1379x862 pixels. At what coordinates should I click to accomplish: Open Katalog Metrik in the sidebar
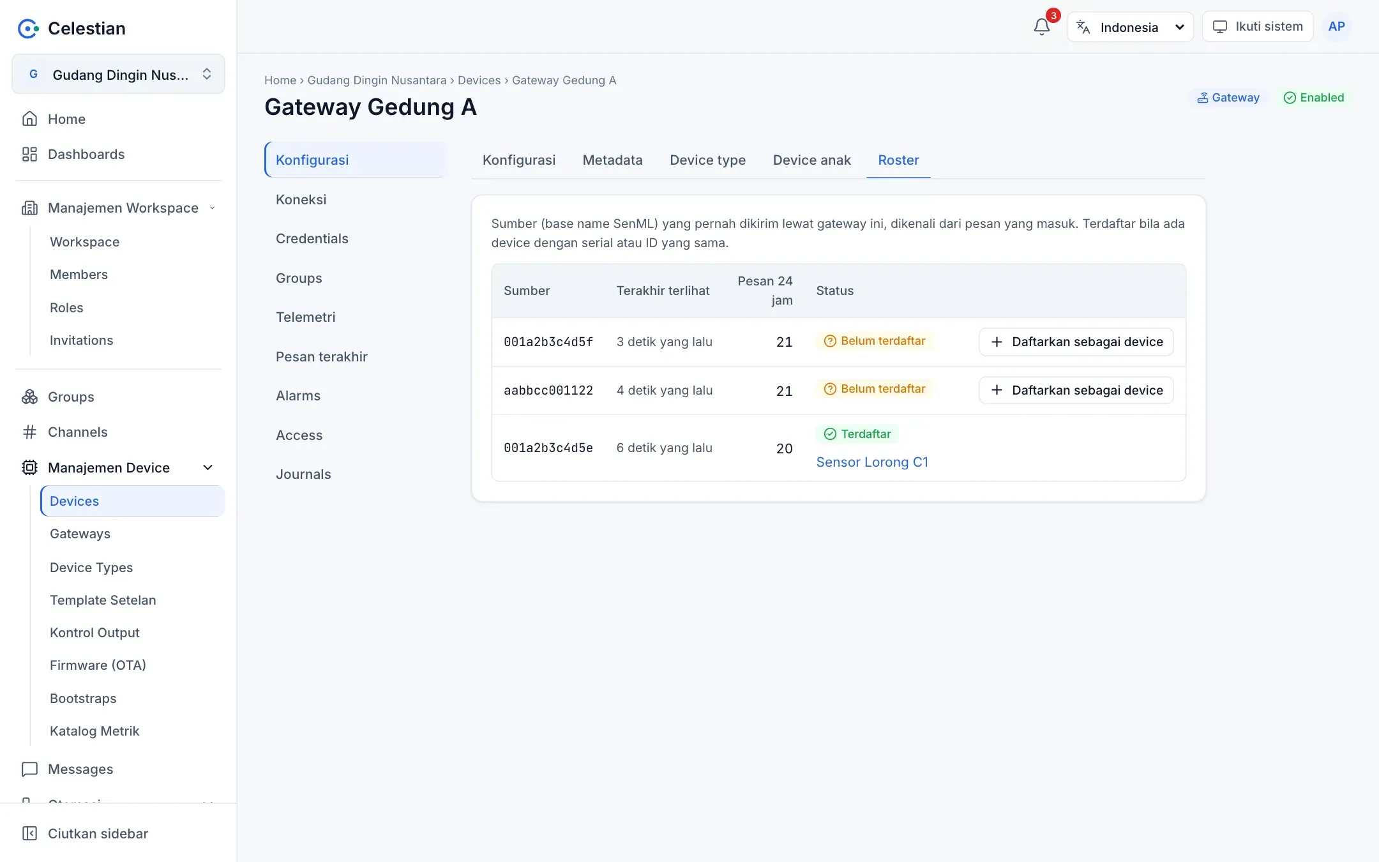(x=132, y=731)
